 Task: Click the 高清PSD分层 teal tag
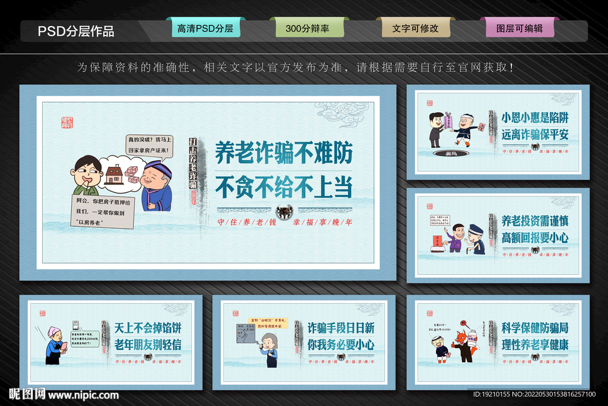(x=205, y=28)
